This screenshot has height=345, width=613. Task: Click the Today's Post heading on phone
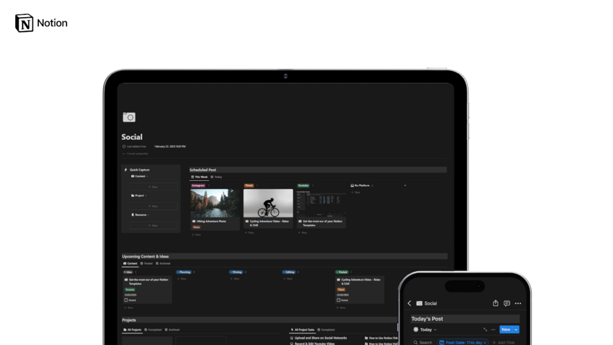[x=427, y=319]
